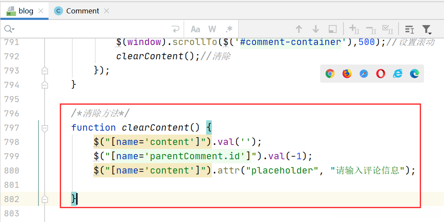444x222 pixels.
Task: Click 'parentComment.id' selector string
Action: [x=194, y=156]
